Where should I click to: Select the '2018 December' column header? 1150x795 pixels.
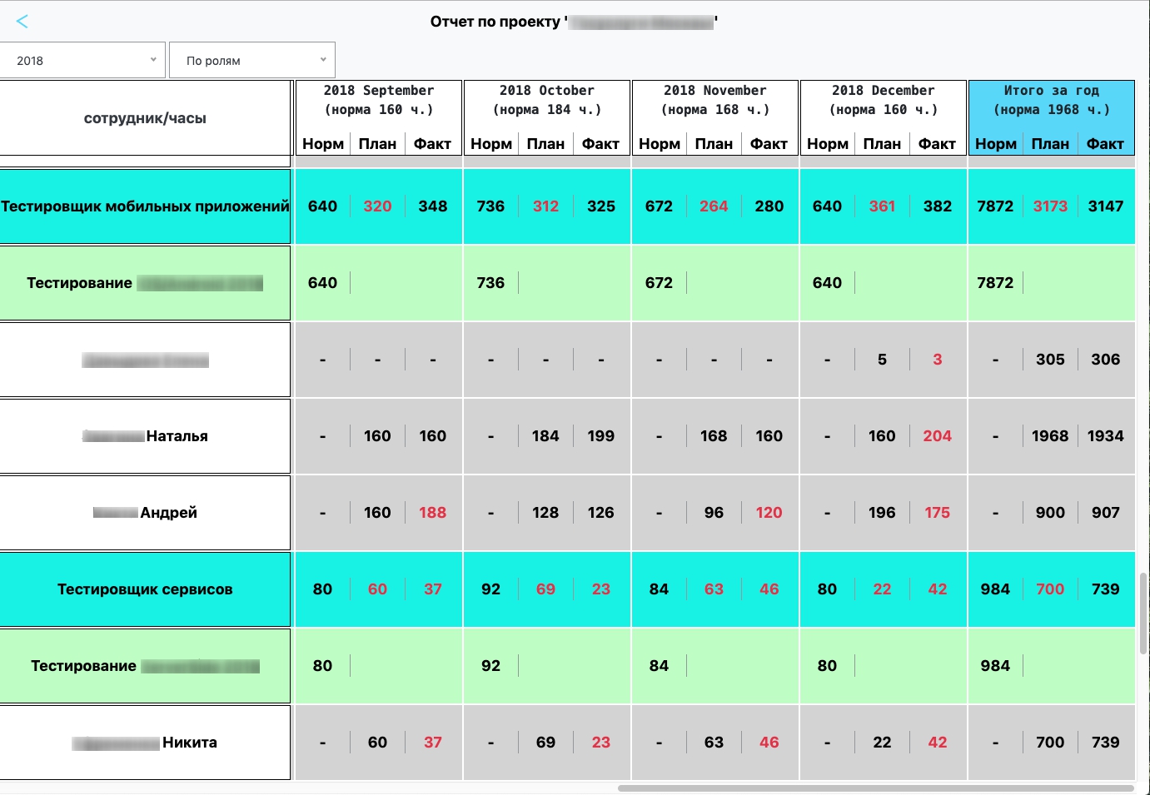pos(884,100)
